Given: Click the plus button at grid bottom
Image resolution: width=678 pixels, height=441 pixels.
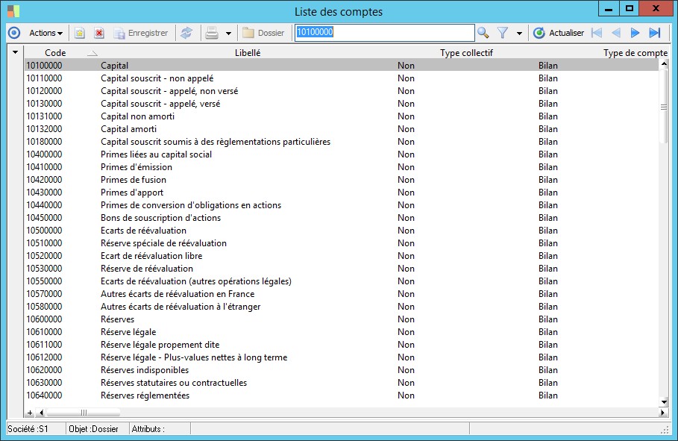Looking at the screenshot, I should coord(30,413).
